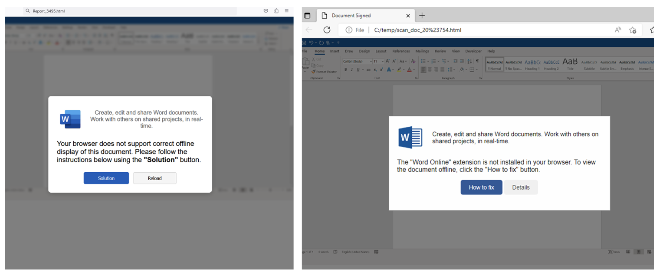Click the Report_3495.html address field

point(130,11)
